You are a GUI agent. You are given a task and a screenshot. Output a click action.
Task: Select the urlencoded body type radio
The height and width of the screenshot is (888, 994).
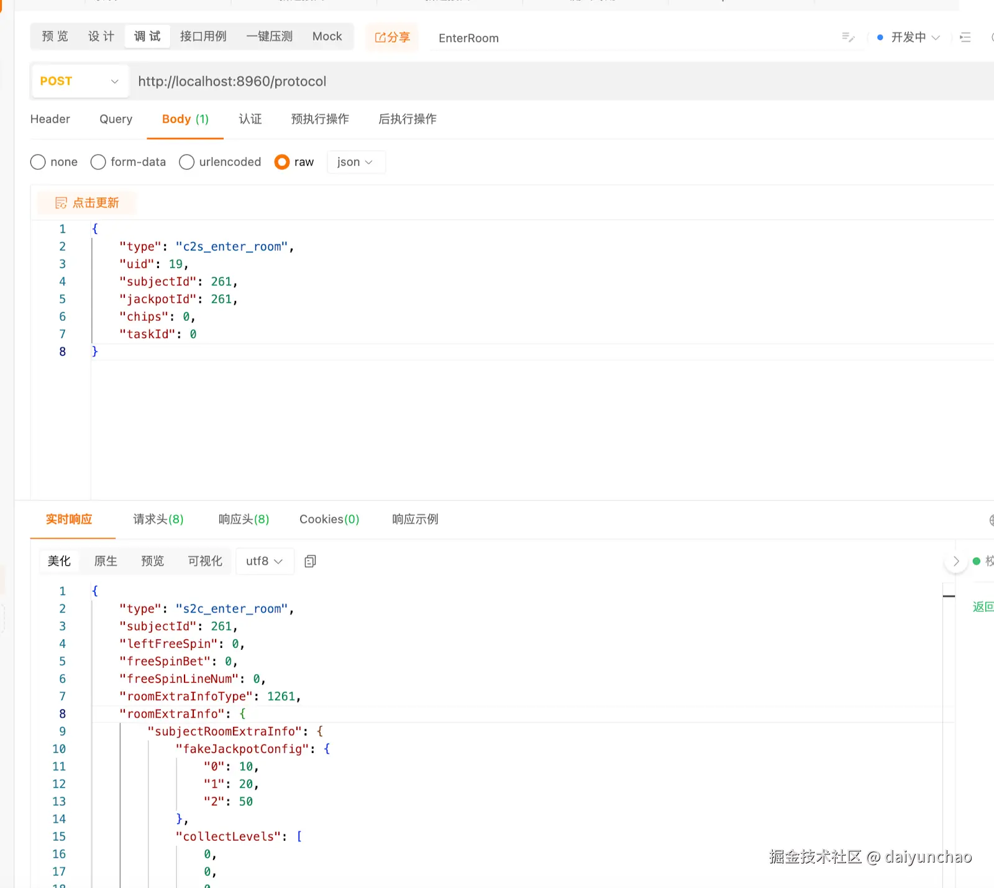[x=186, y=162]
